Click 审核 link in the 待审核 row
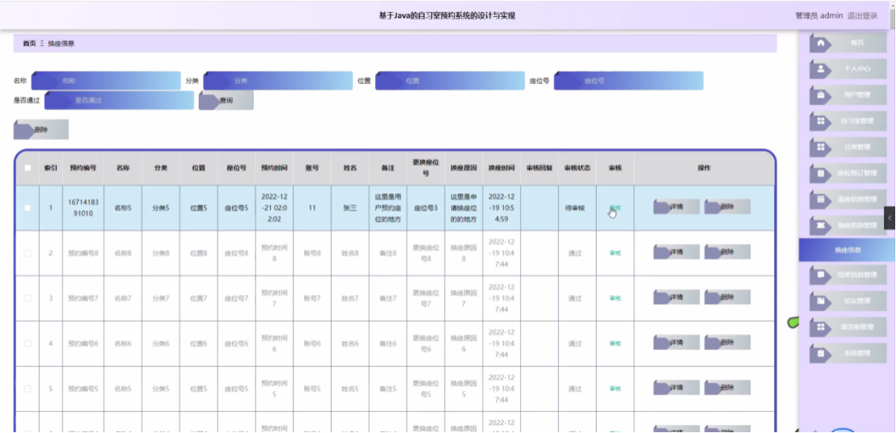Image resolution: width=896 pixels, height=433 pixels. [x=615, y=208]
